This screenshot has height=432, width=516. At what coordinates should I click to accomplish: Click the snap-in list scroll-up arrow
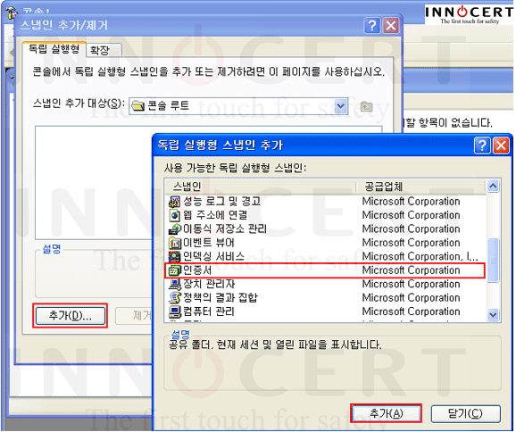[493, 187]
